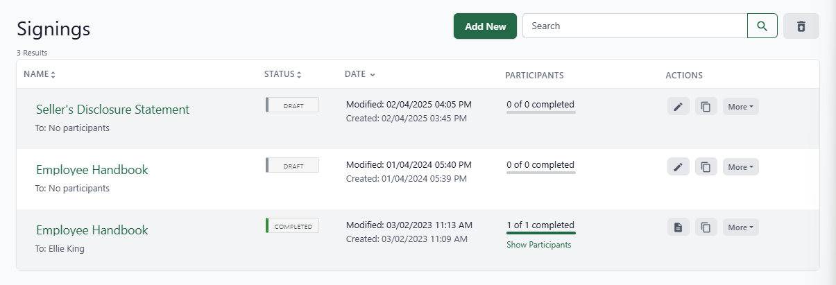Toggle Date column sort order
The height and width of the screenshot is (285, 836).
359,74
